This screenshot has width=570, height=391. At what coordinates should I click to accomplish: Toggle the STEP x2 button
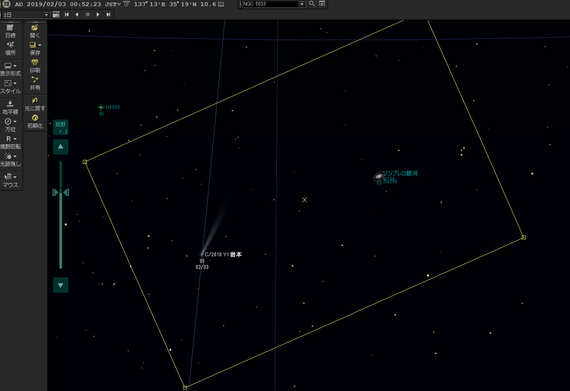56,14
